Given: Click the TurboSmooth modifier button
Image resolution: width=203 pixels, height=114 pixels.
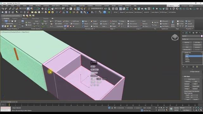Looking at the screenshot, I should coord(197,45).
